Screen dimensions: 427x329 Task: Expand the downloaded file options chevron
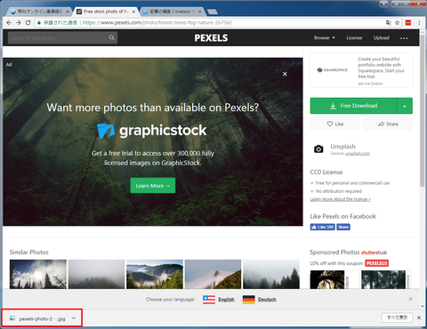(74, 318)
